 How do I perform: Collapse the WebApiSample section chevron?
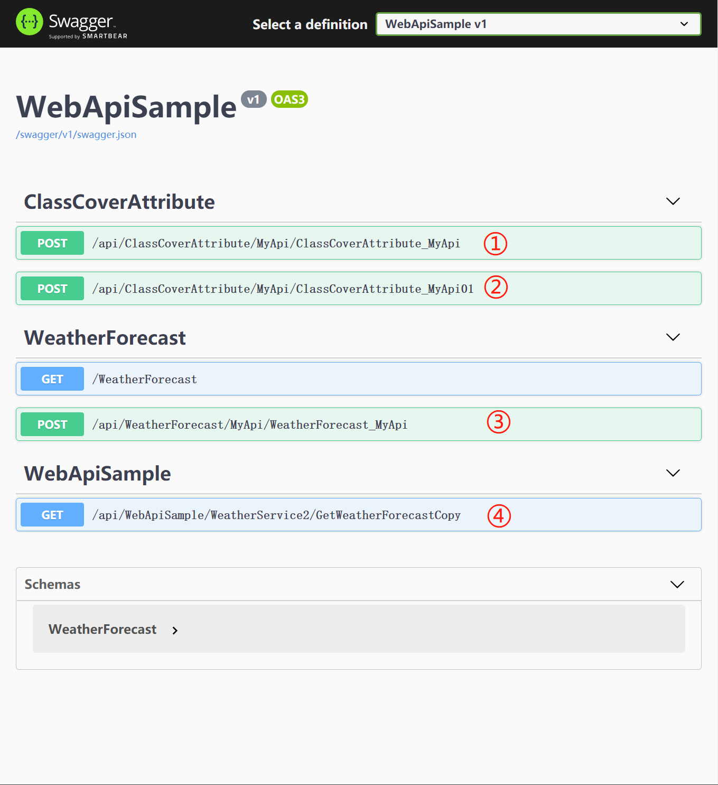[673, 473]
